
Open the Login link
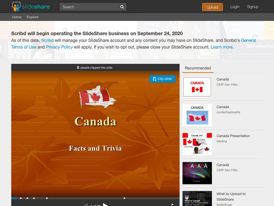(x=235, y=7)
